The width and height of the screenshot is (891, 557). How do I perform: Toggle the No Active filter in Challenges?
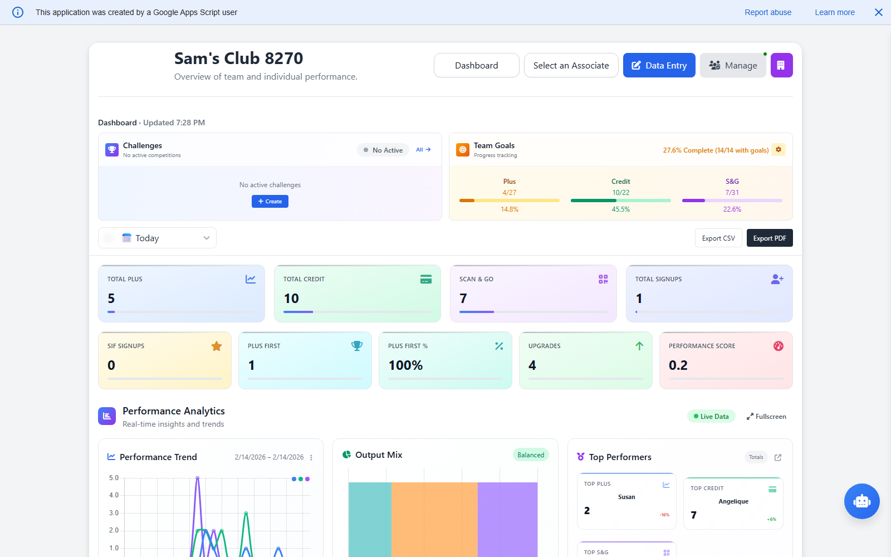point(383,150)
